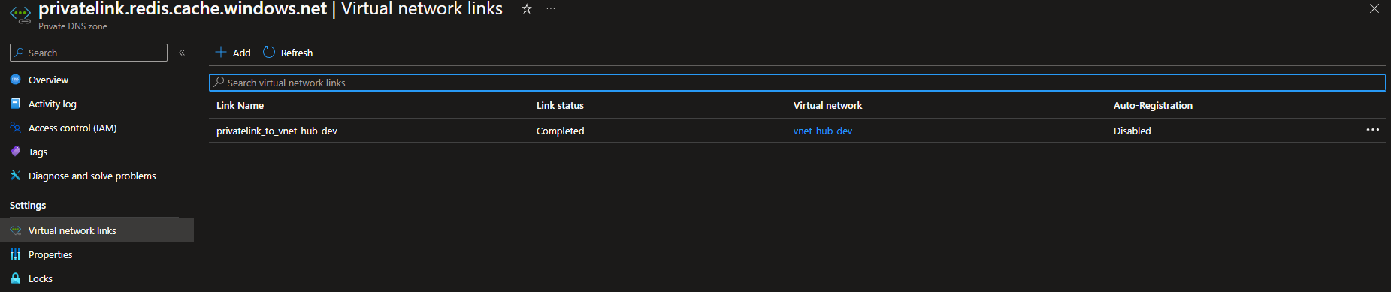Screen dimensions: 1391x292
Task: Focus the Search virtual network links field
Action: point(797,83)
